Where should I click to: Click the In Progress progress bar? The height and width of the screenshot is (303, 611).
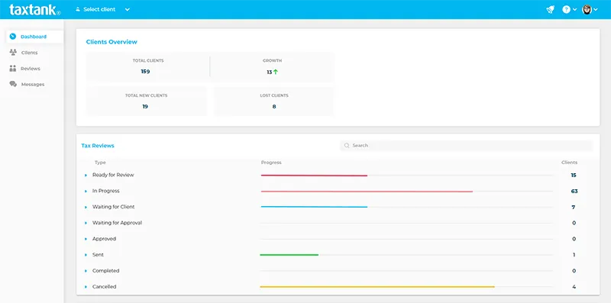point(367,192)
